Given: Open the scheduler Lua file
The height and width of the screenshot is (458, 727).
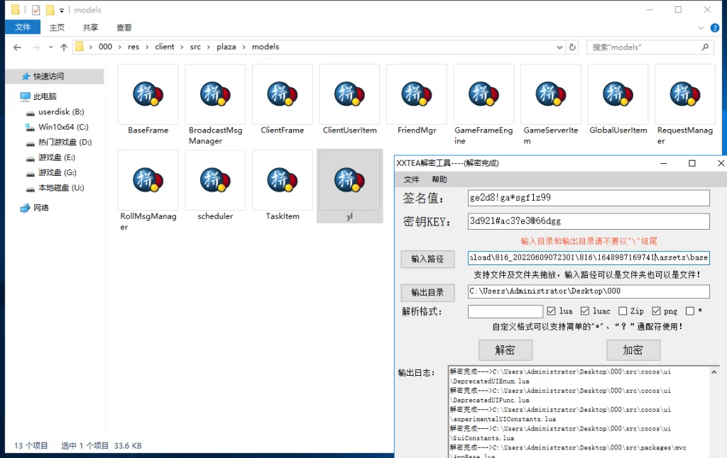Looking at the screenshot, I should point(215,180).
